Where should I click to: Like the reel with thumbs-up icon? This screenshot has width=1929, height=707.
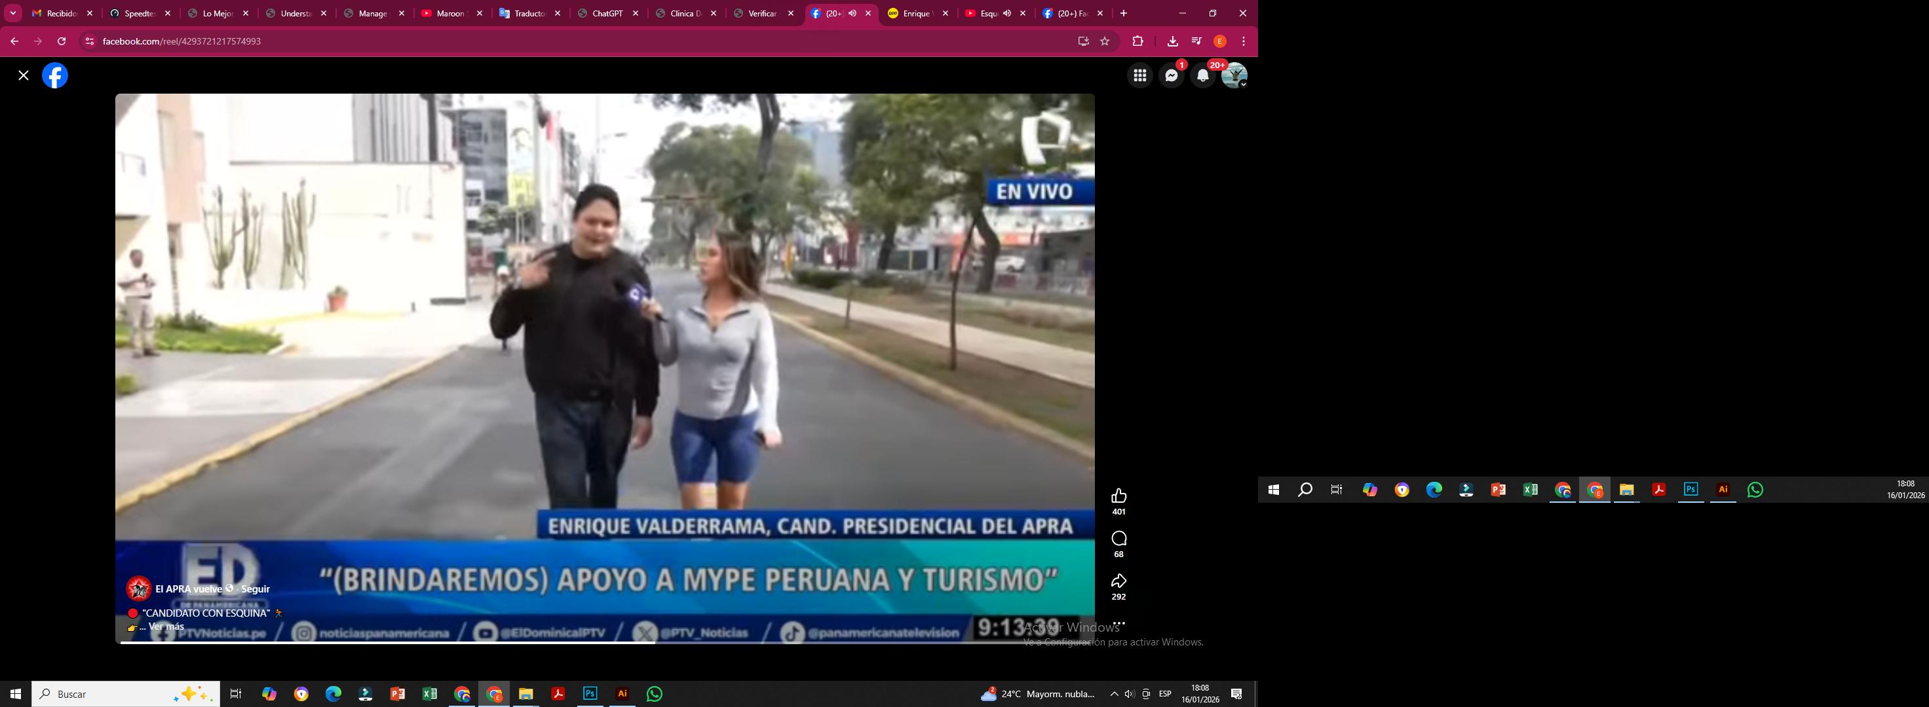pyautogui.click(x=1118, y=496)
